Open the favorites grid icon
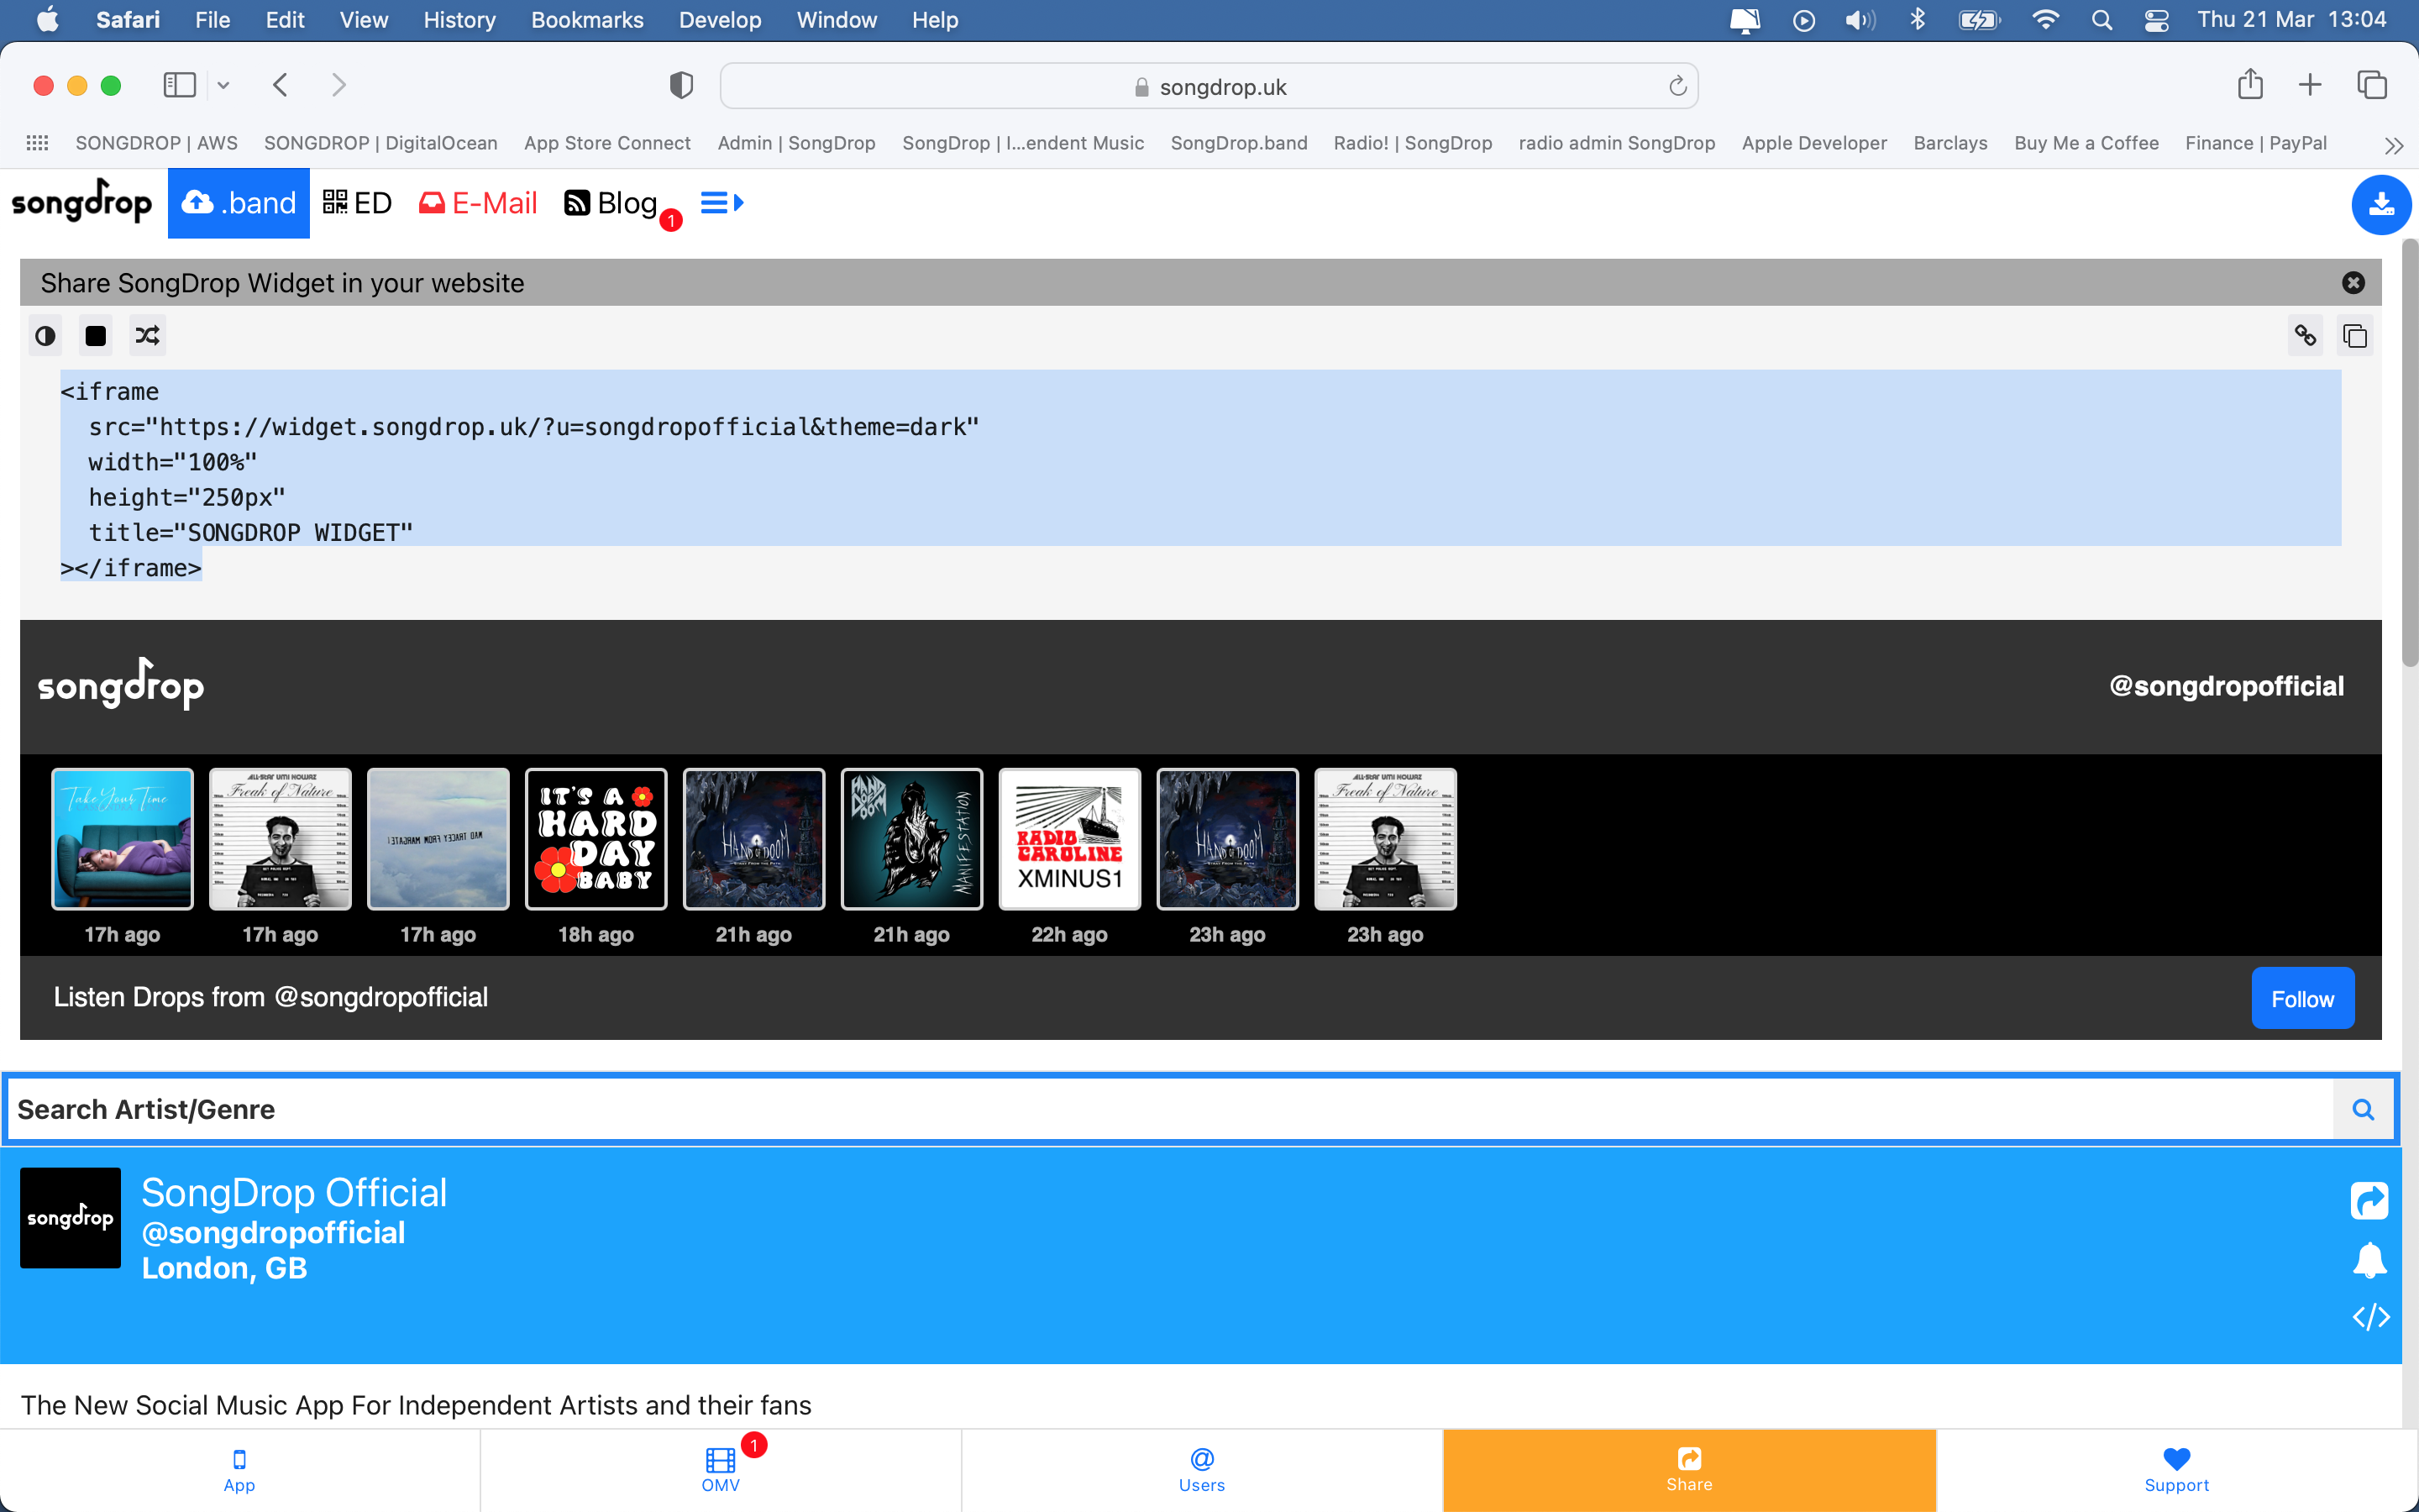The height and width of the screenshot is (1512, 2419). (x=37, y=143)
